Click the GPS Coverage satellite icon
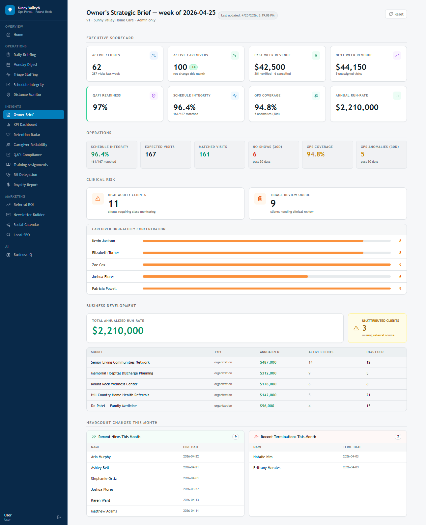 tap(316, 96)
